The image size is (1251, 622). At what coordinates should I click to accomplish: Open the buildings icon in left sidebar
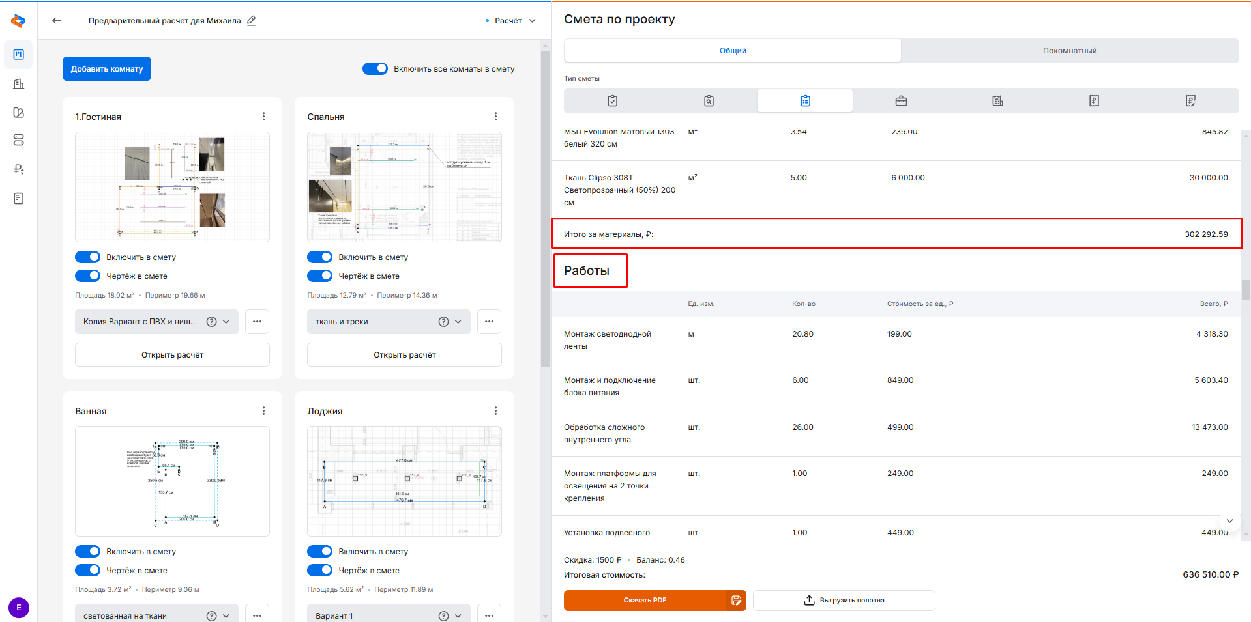point(19,84)
